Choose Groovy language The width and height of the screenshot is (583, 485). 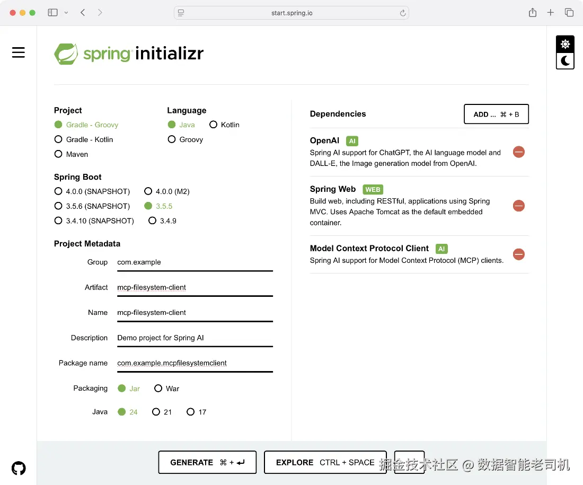click(x=185, y=139)
